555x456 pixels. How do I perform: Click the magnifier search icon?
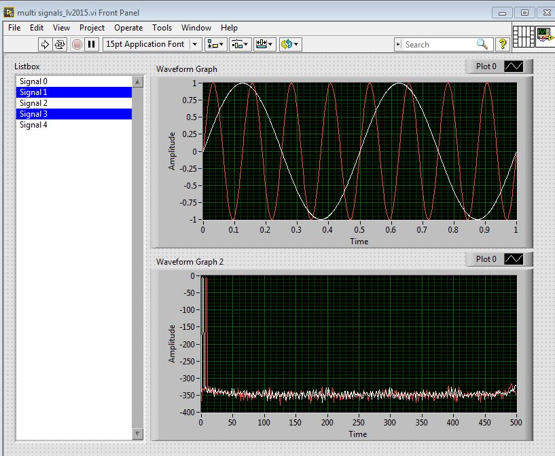point(482,44)
